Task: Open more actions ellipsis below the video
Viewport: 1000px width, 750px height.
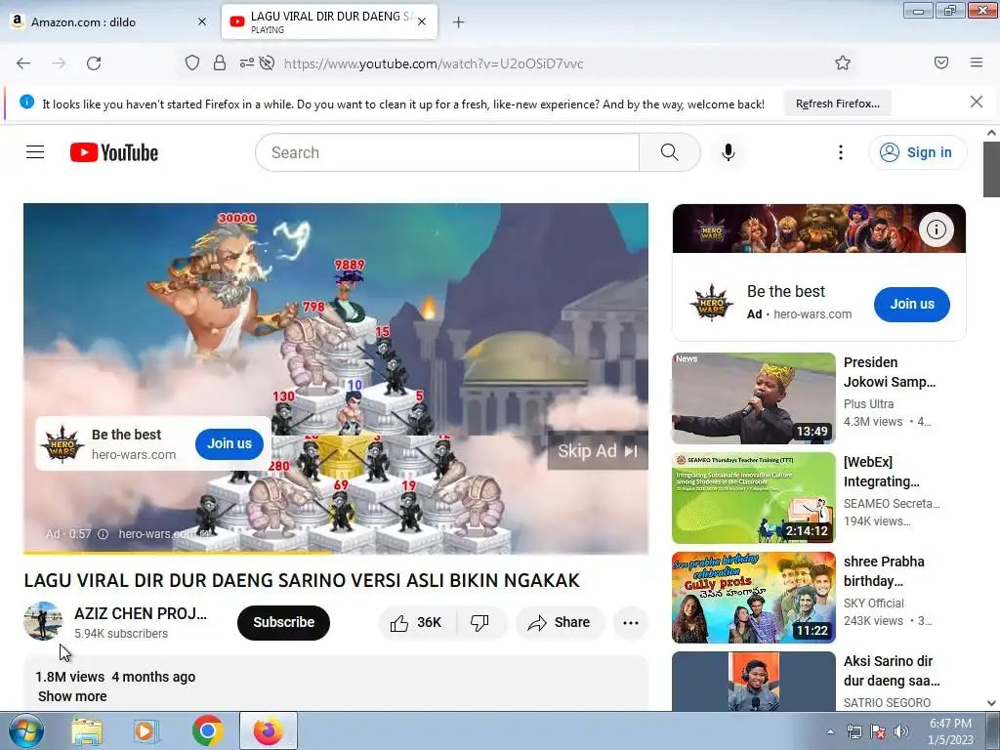Action: (631, 623)
